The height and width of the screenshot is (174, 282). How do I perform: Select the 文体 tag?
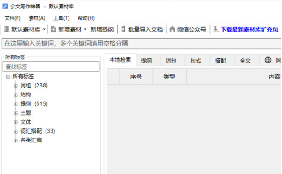26,122
